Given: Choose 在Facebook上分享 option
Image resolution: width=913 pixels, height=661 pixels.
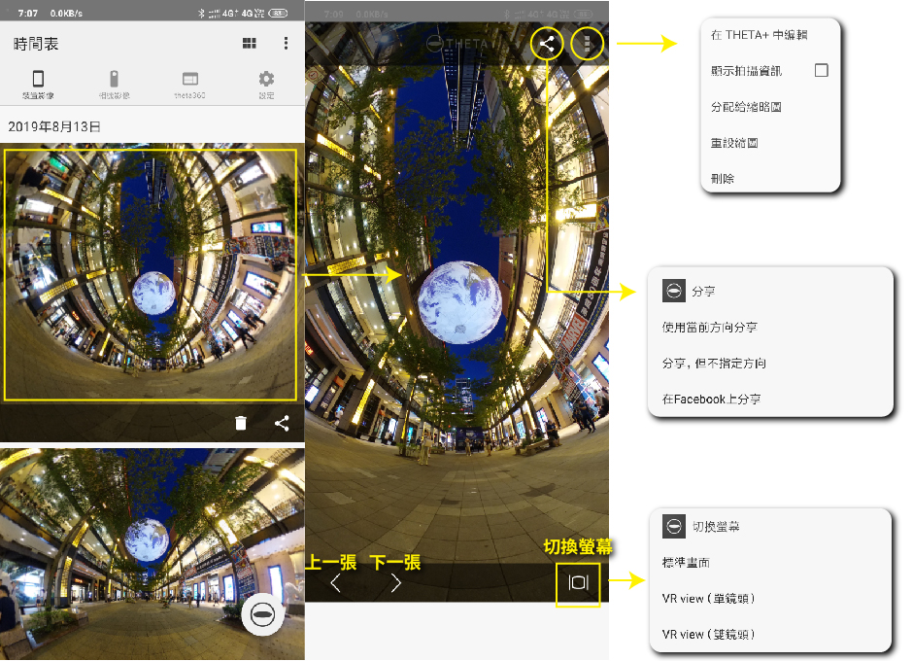Looking at the screenshot, I should [711, 399].
